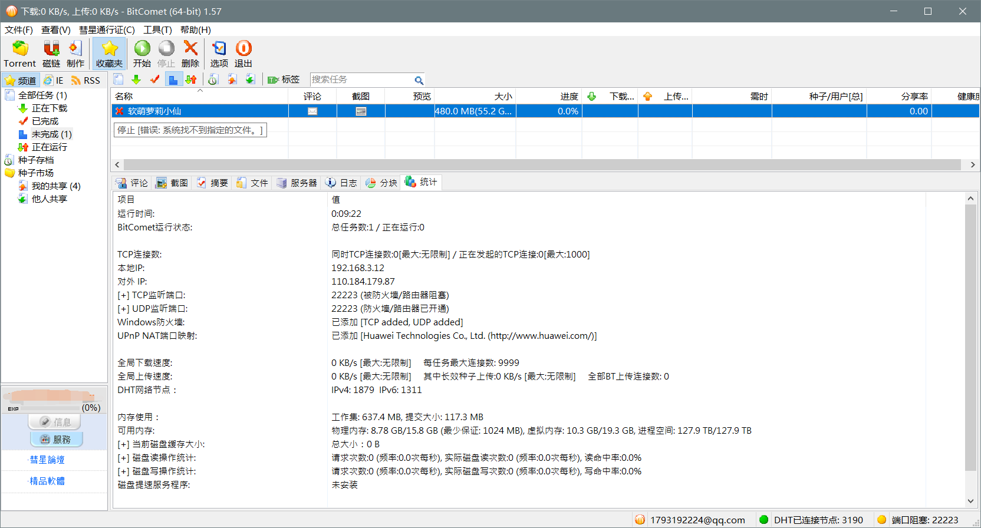This screenshot has height=528, width=981.
Task: Filter running tasks with up-down arrows icon
Action: [191, 80]
